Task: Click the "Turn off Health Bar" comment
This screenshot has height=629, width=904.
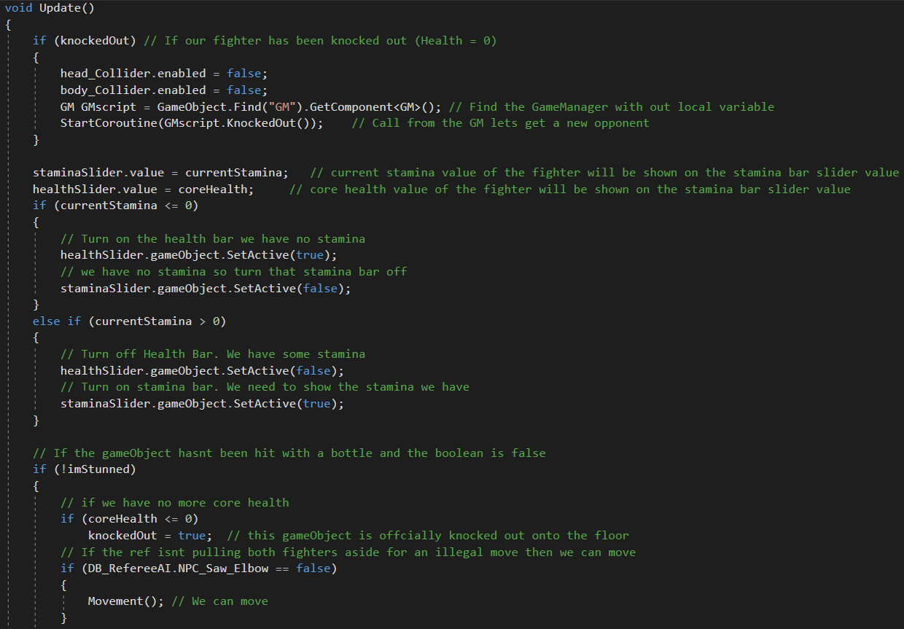Action: coord(213,354)
